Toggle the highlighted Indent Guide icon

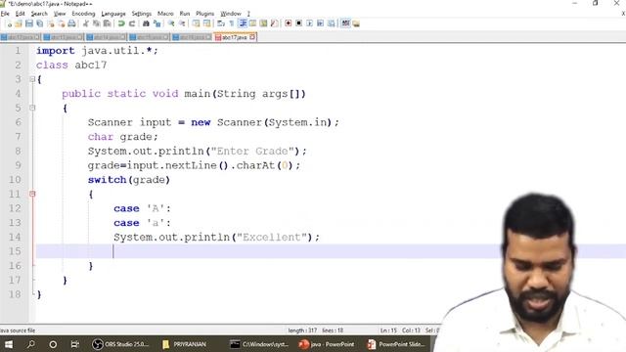point(243,23)
